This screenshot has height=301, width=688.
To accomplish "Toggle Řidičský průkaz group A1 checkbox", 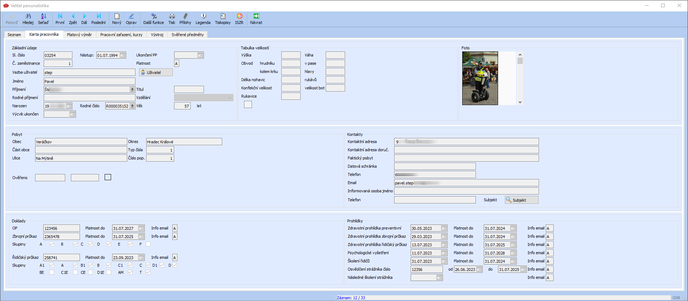I will pos(52,265).
